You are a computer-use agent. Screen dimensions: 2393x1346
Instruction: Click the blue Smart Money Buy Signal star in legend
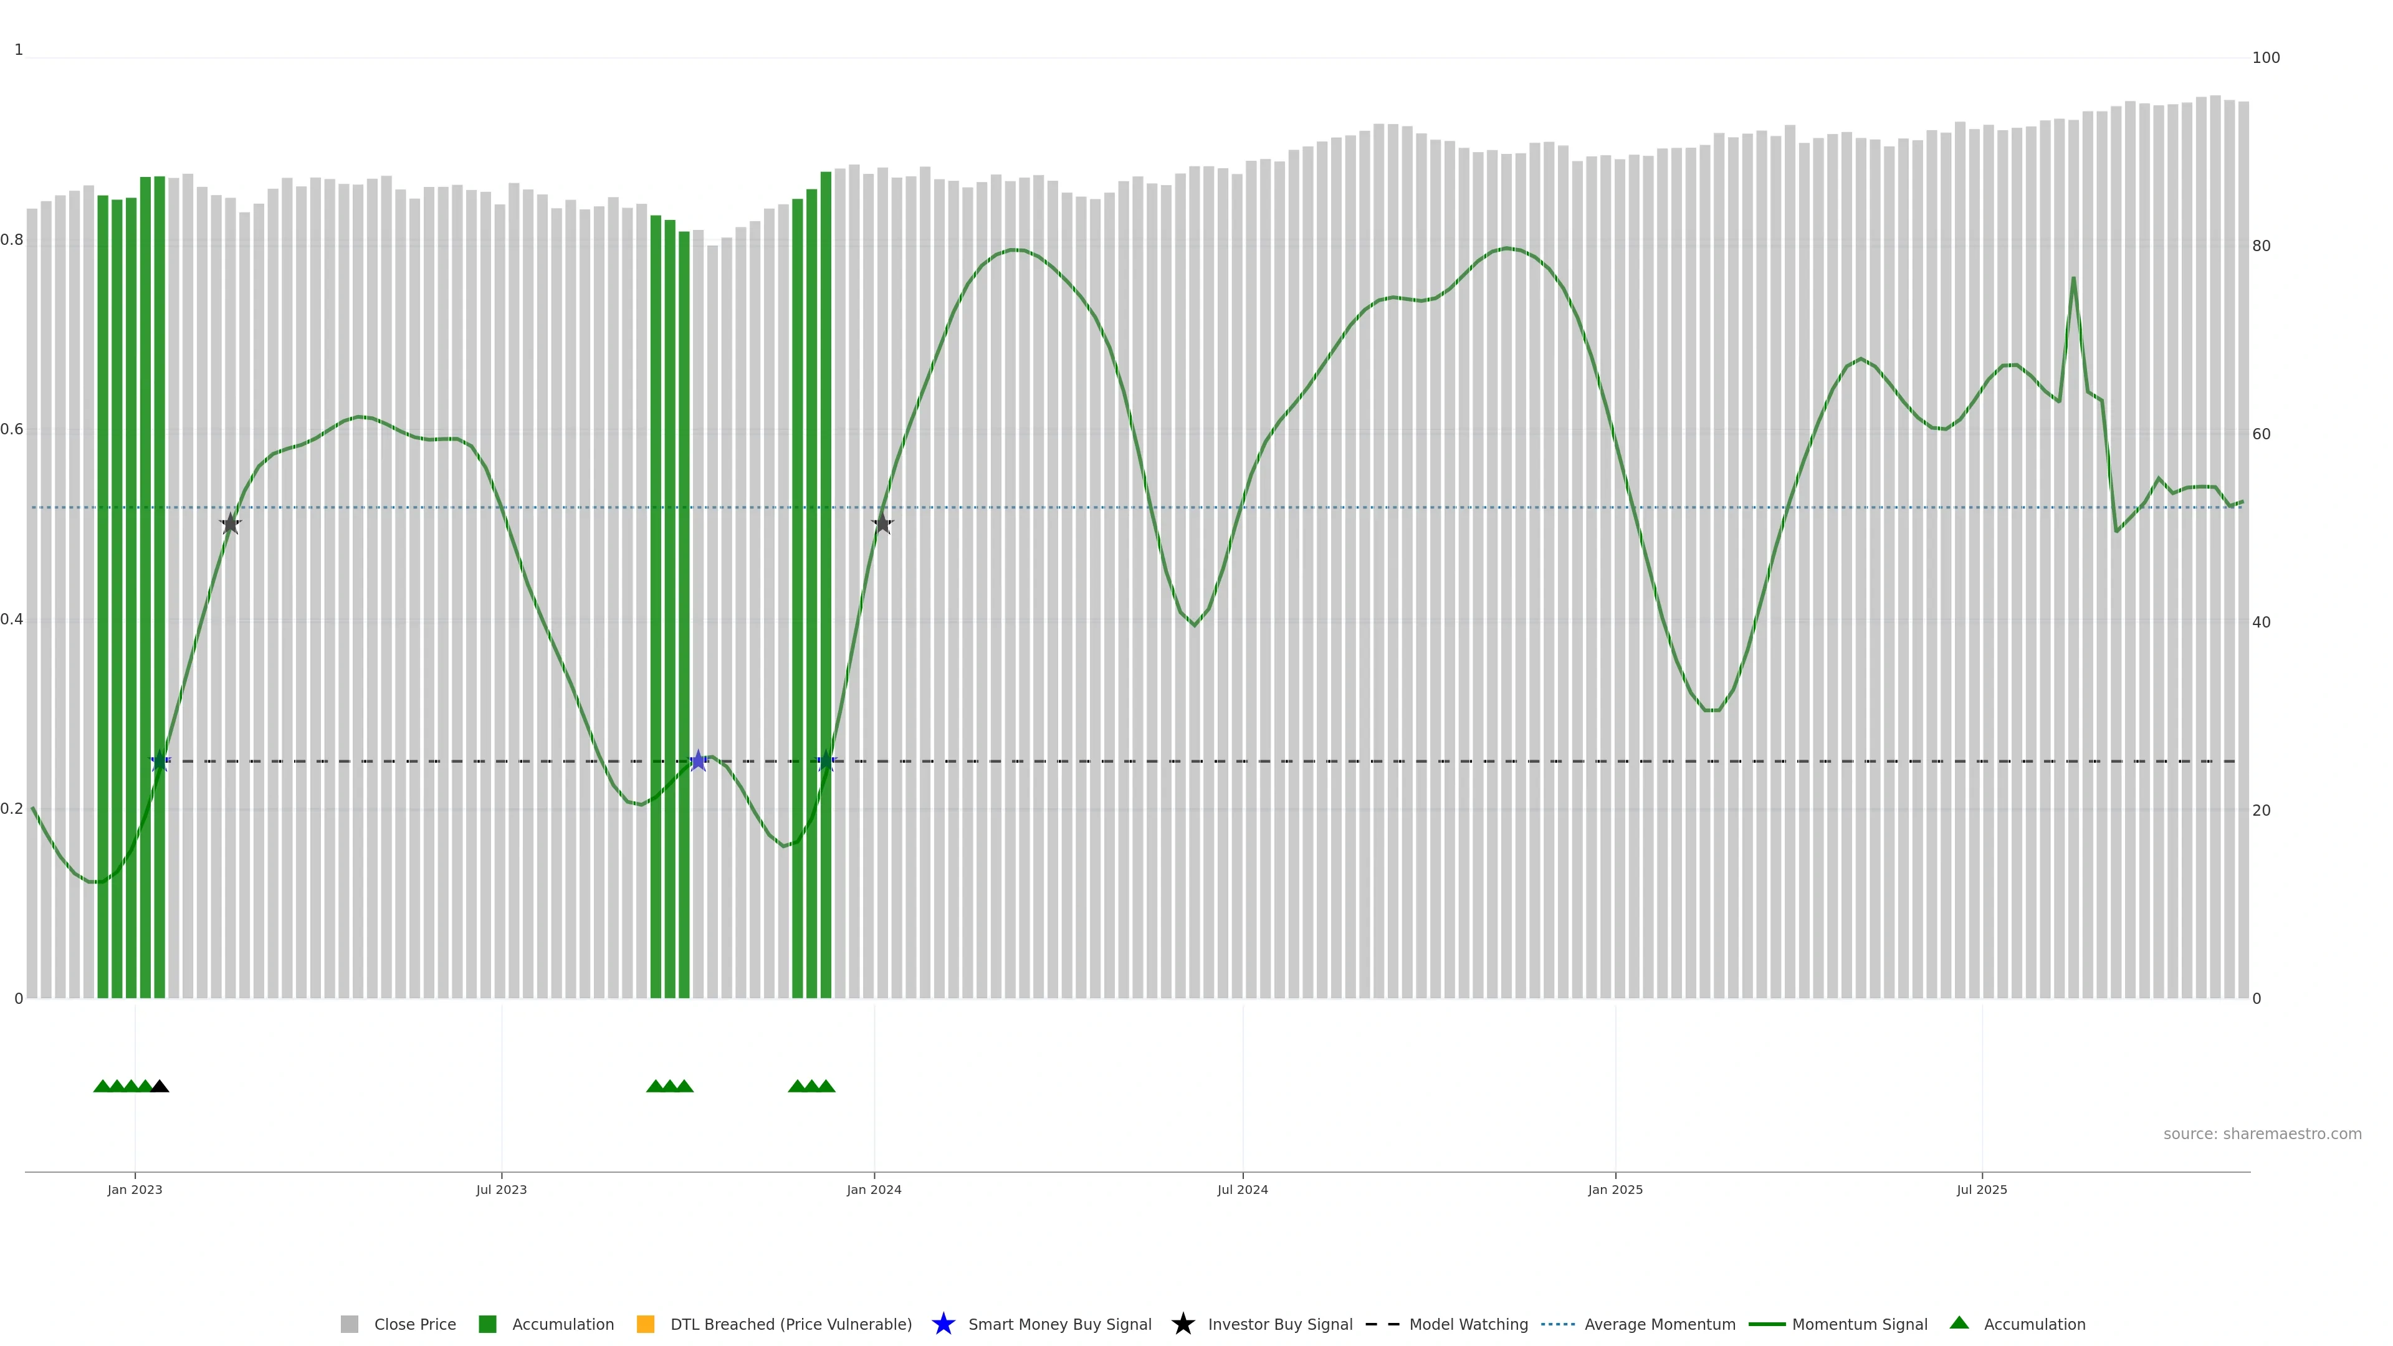(943, 1324)
